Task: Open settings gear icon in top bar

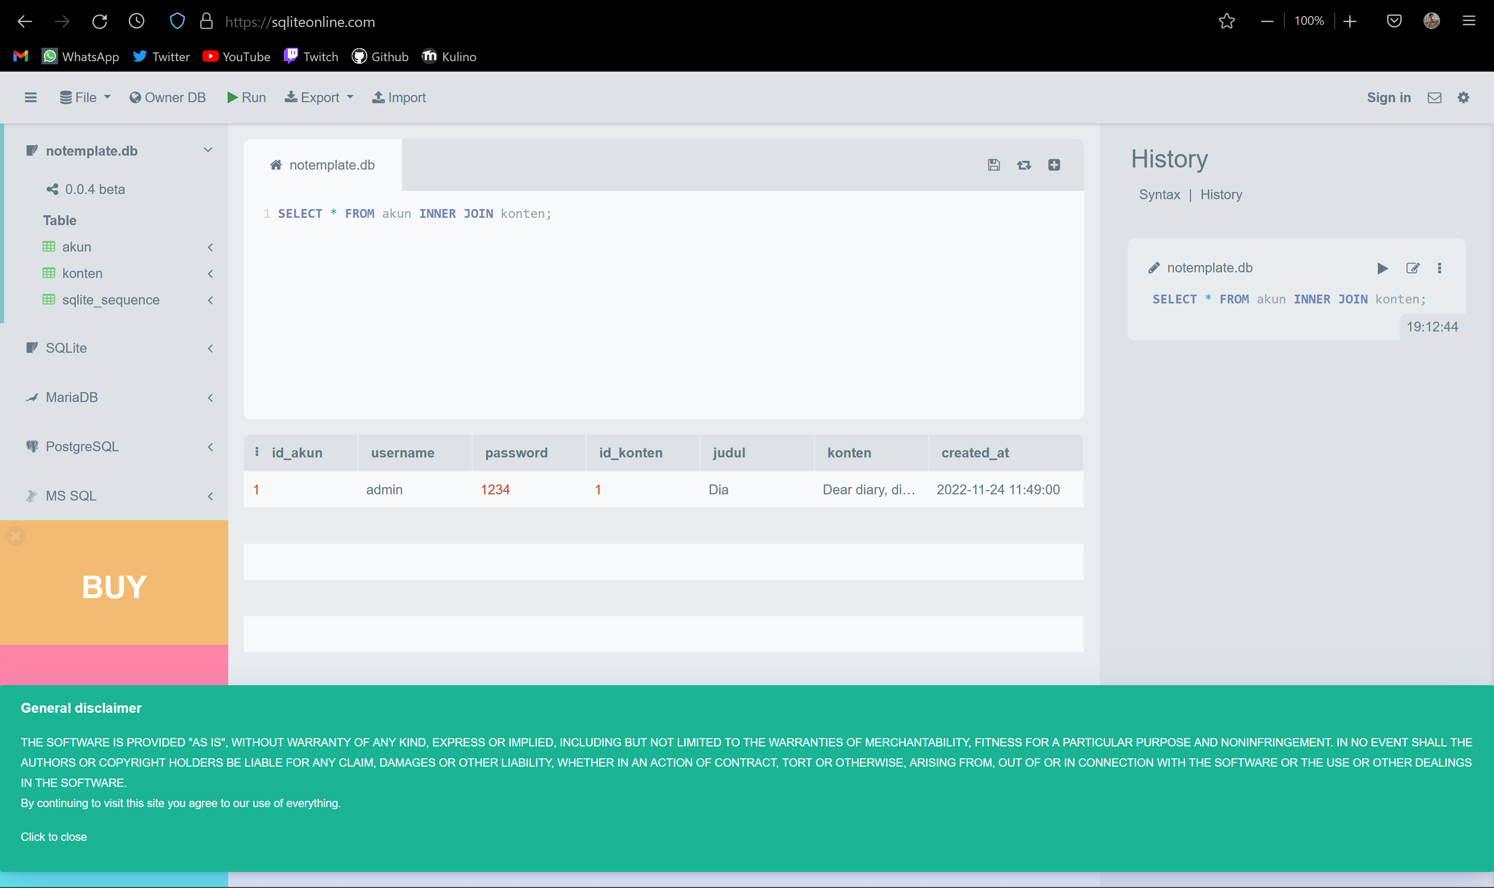Action: click(x=1463, y=98)
